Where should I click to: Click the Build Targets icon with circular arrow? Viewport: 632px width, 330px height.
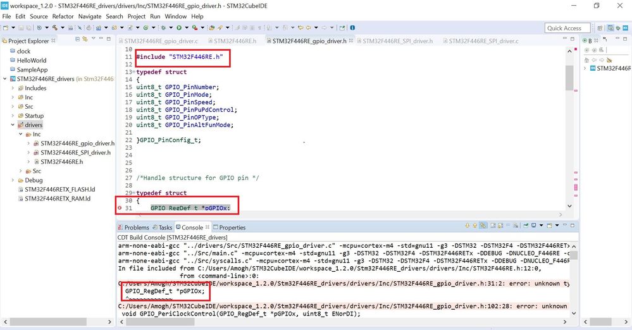click(39, 28)
